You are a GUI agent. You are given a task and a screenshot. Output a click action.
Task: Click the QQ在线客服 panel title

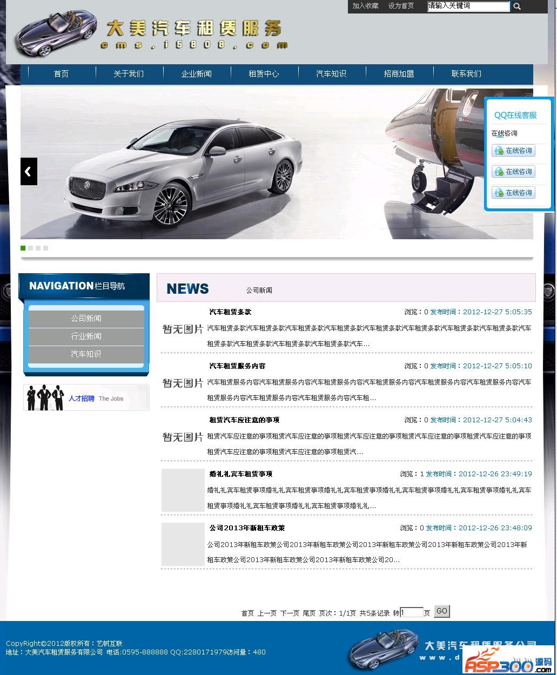[x=515, y=115]
